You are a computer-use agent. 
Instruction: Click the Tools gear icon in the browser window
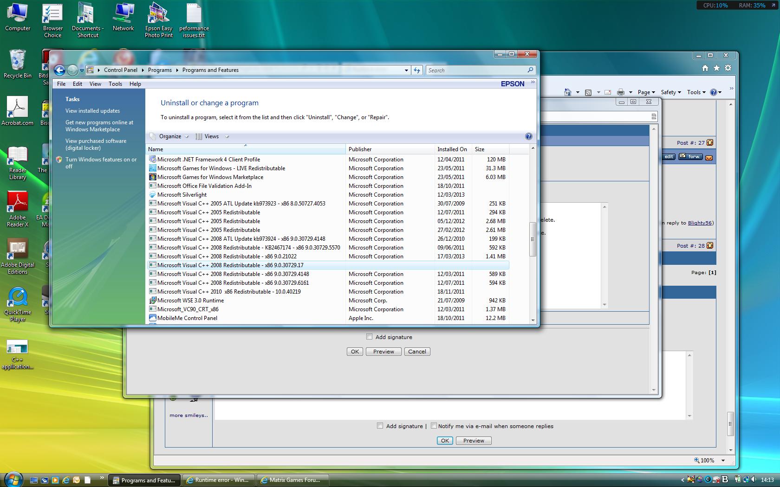click(x=728, y=68)
